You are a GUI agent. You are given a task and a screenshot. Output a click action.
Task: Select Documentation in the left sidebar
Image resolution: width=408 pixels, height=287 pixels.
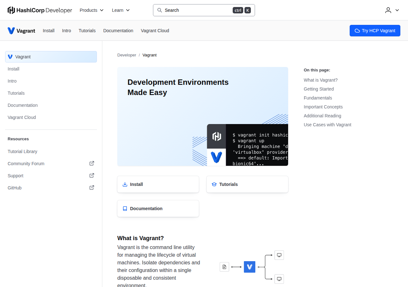pyautogui.click(x=51, y=105)
